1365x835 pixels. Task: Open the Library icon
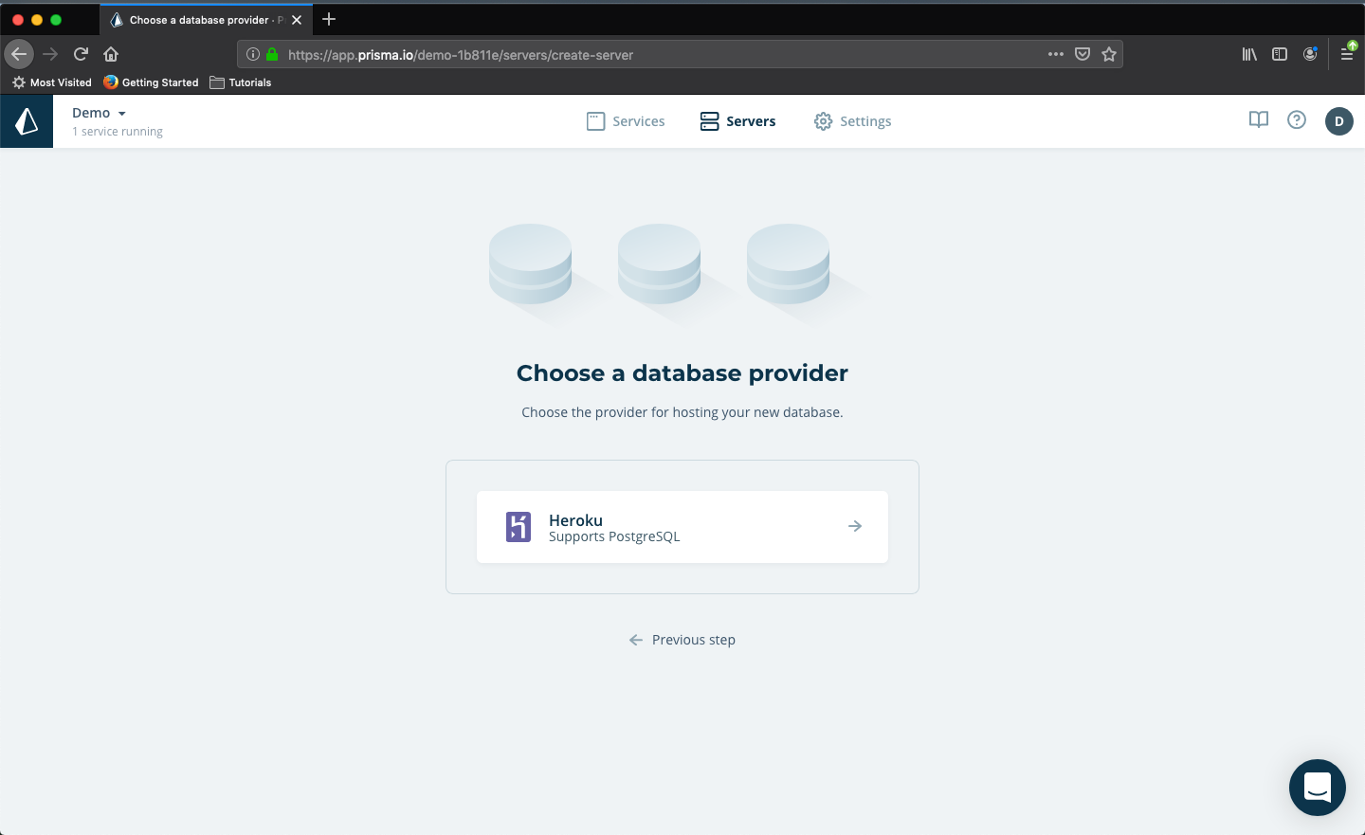(x=1249, y=54)
